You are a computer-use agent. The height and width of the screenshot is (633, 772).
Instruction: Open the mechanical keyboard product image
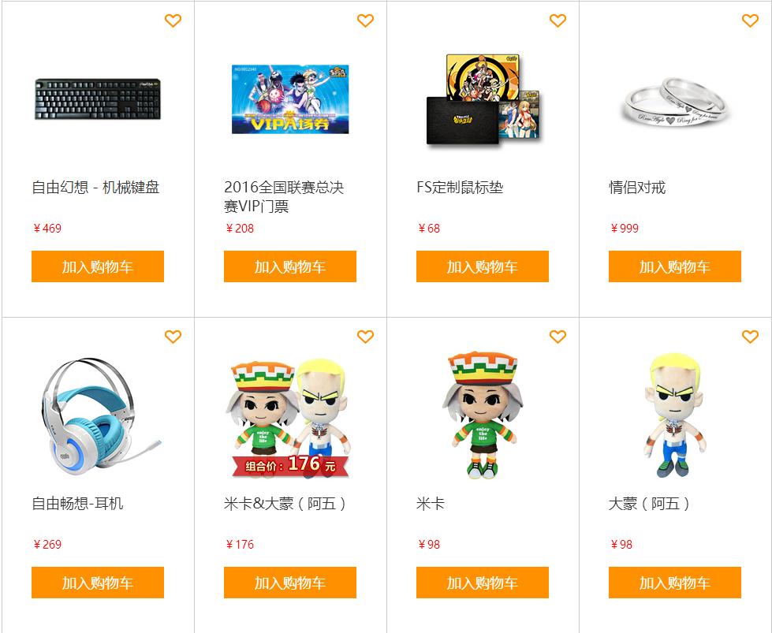coord(98,99)
